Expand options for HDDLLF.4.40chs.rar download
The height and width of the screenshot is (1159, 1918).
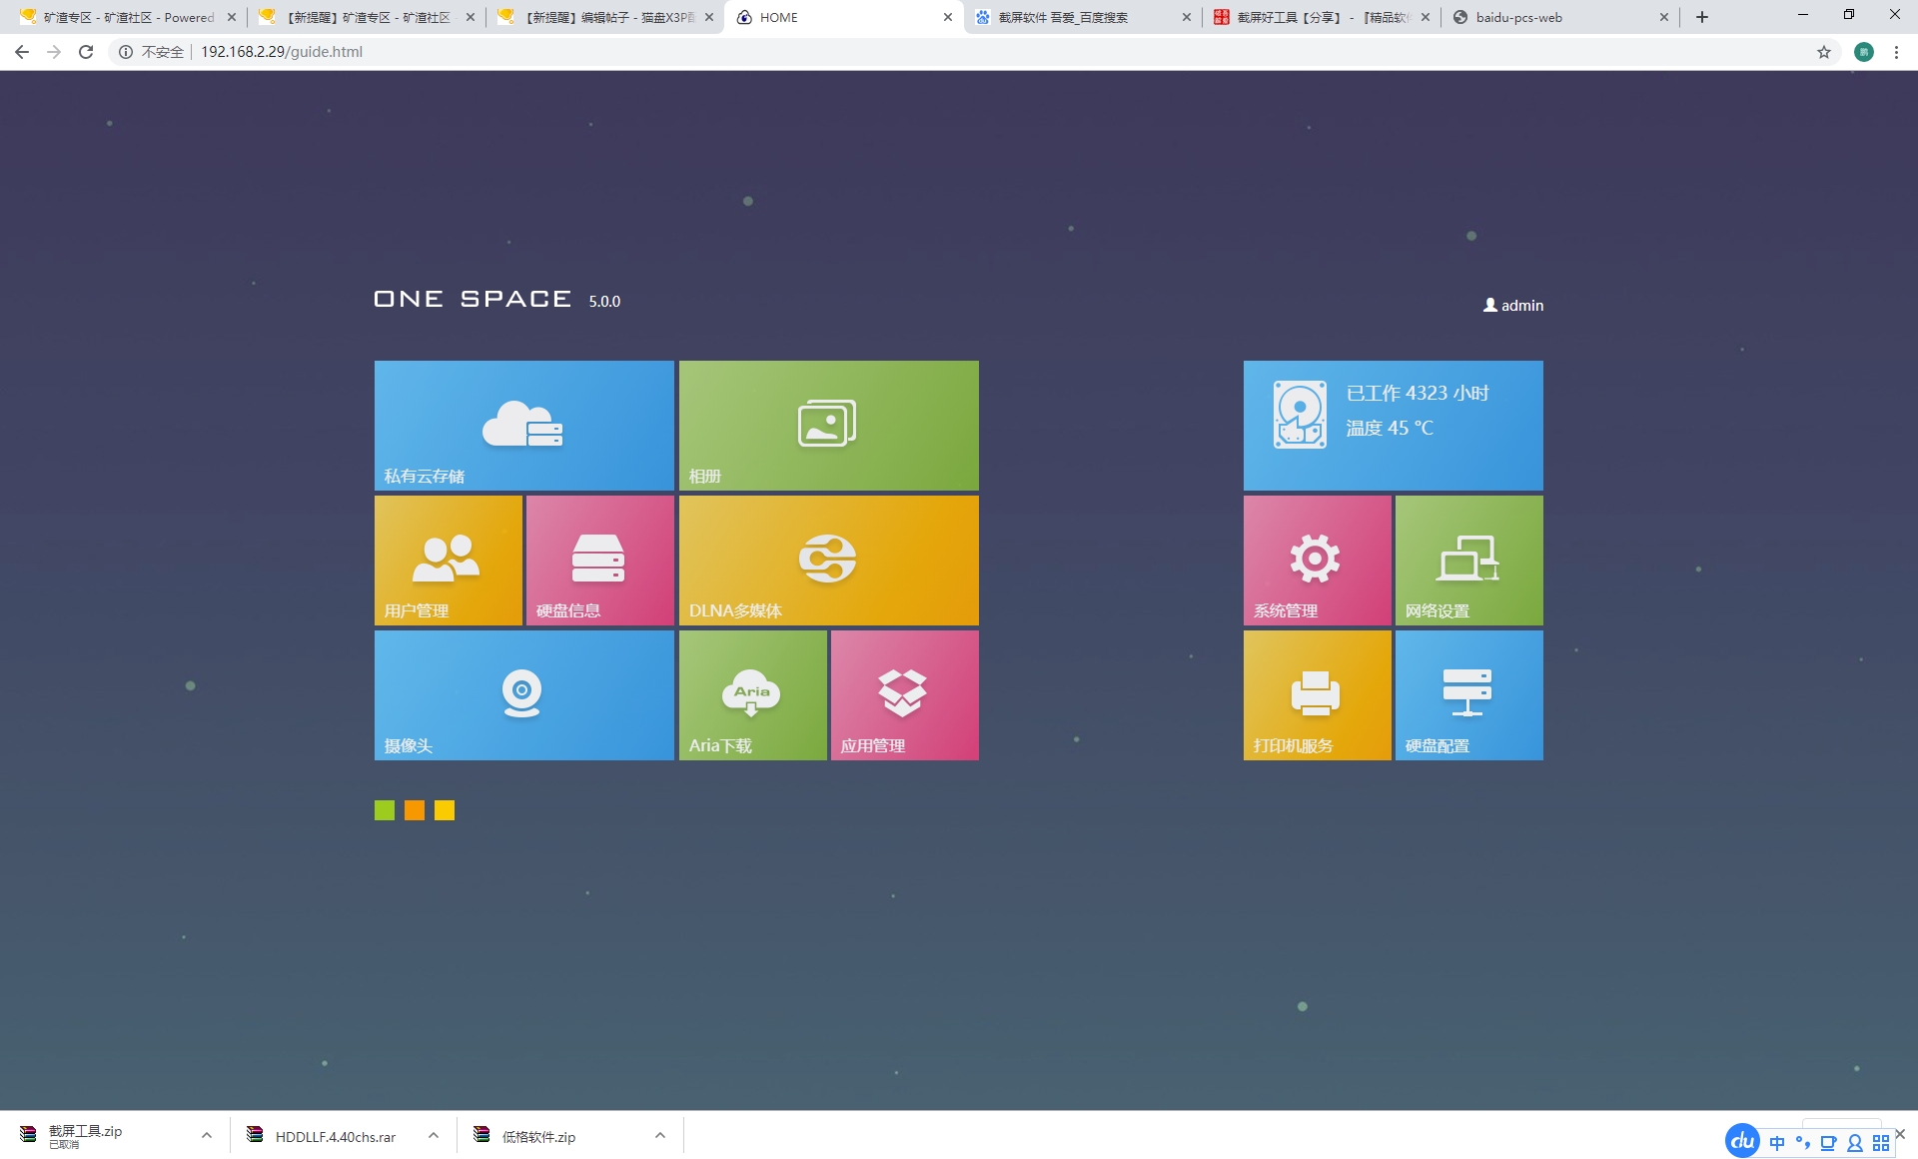[x=434, y=1136]
